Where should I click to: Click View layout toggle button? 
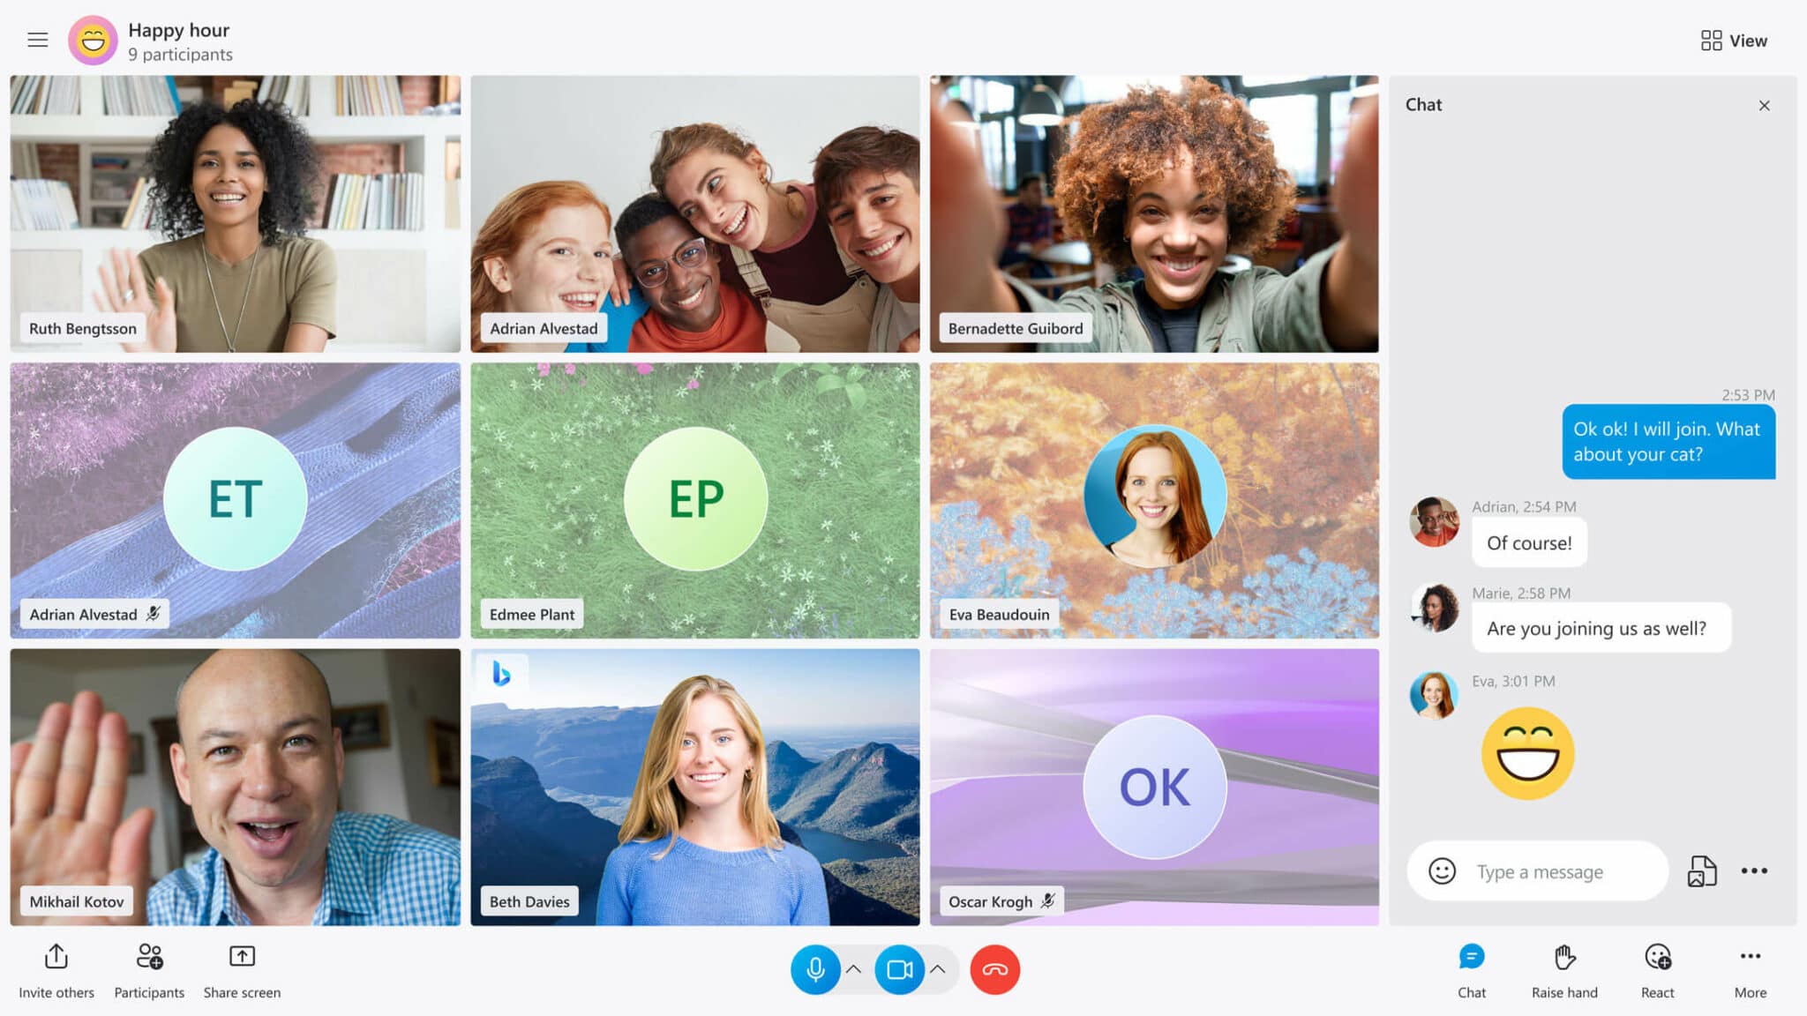1733,40
